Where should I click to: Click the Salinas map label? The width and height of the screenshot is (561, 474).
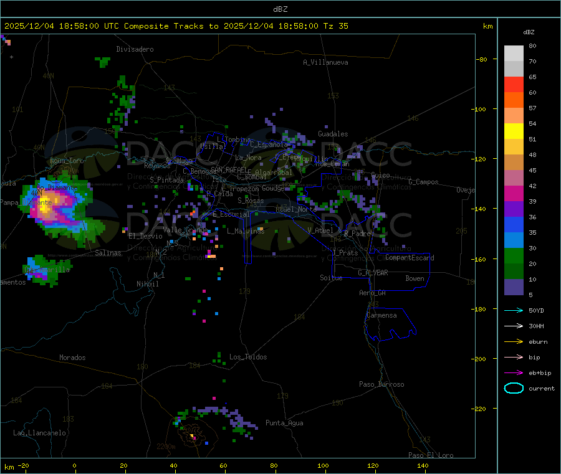click(108, 253)
